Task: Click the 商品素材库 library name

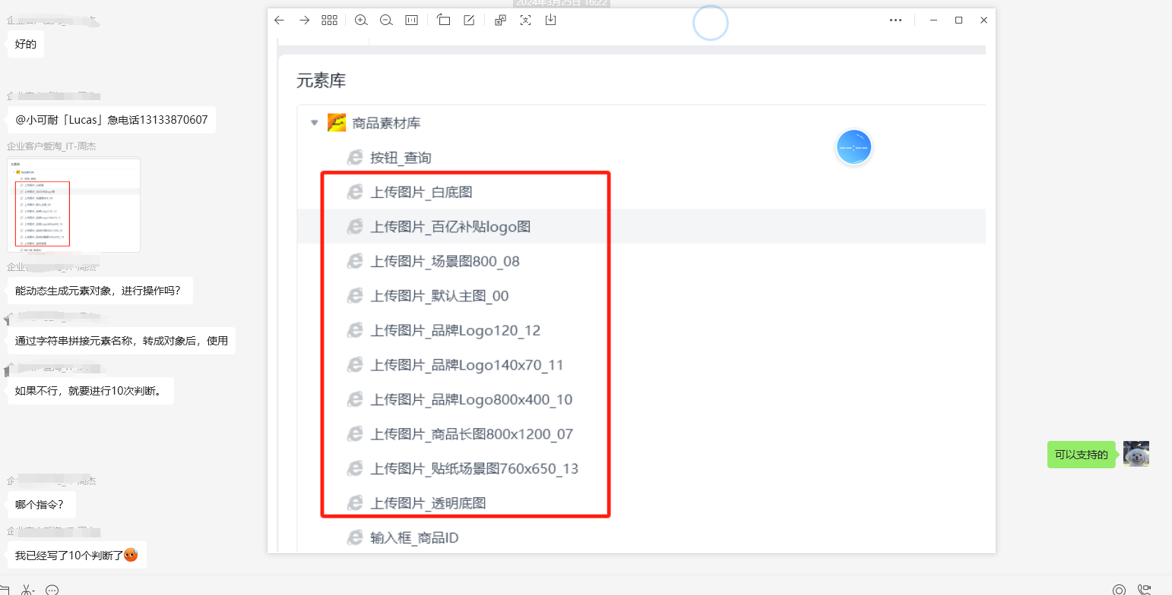Action: tap(386, 123)
